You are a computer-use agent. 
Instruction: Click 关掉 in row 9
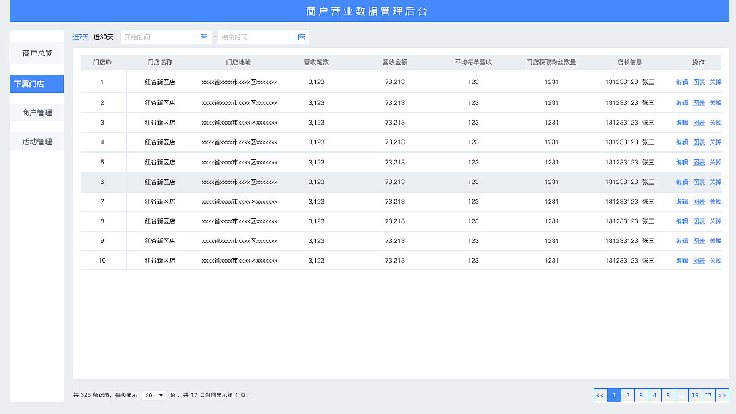716,241
